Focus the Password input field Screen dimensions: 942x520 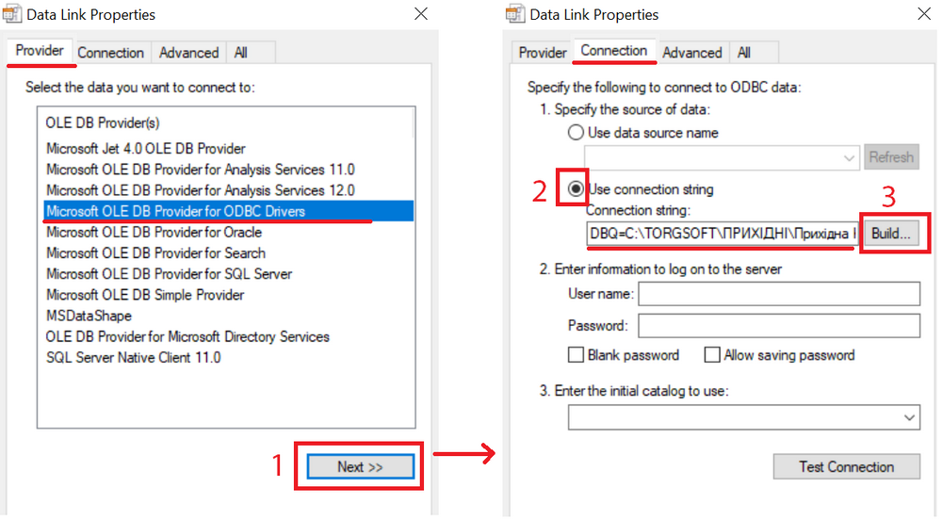click(778, 326)
